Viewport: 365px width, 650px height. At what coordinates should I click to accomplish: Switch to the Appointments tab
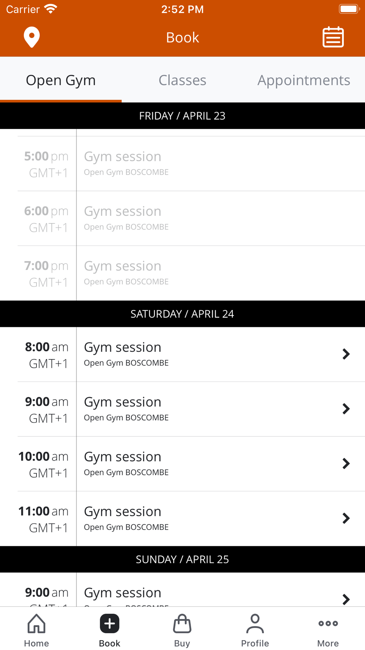(304, 80)
